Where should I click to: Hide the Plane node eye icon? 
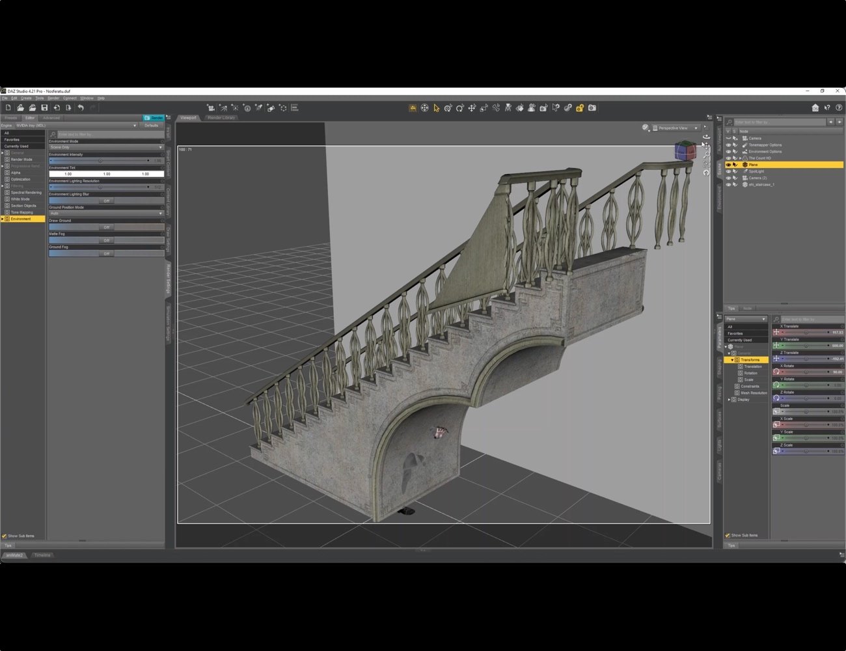[728, 165]
